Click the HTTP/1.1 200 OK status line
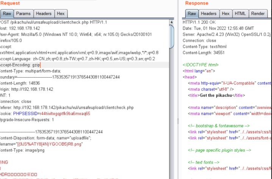Screen dimensions: 272x179 tap(199, 22)
